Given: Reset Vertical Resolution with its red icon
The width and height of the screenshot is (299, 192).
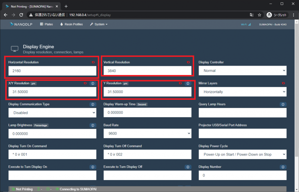Looking at the screenshot, I should point(188,62).
